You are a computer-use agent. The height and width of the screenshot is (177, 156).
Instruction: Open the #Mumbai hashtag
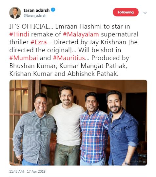[24, 58]
